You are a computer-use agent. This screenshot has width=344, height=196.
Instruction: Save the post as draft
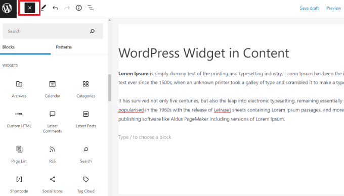(x=309, y=8)
